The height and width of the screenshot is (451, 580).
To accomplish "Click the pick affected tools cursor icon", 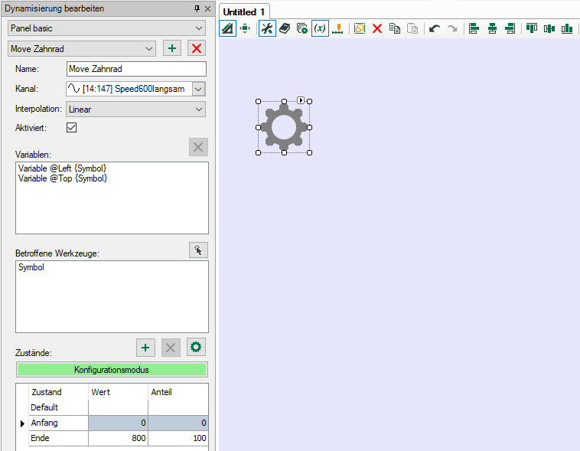I will [198, 250].
